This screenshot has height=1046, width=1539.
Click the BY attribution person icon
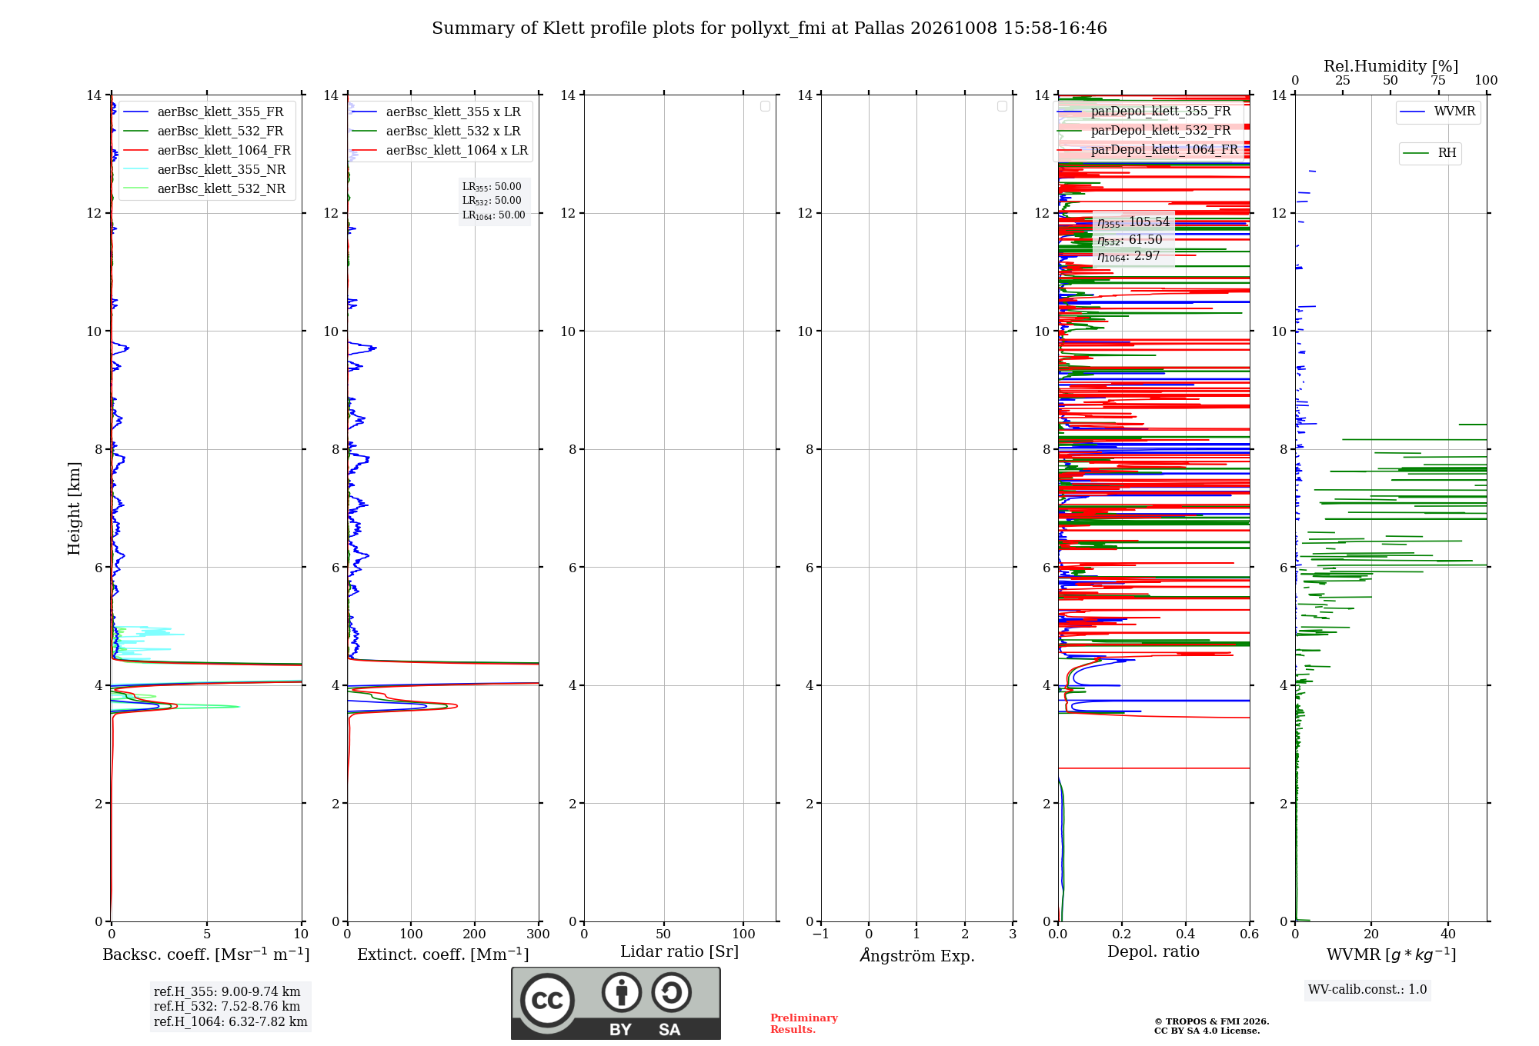tap(622, 992)
